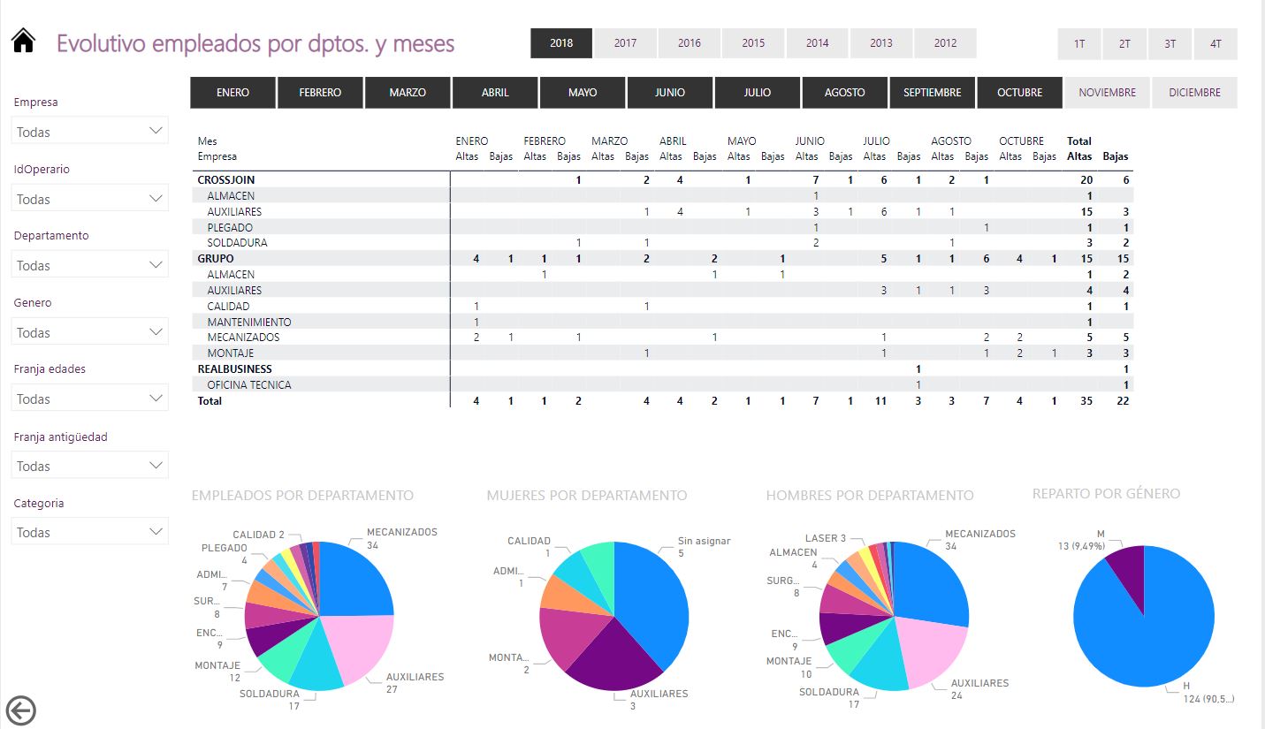Choose the 4T quarter button
This screenshot has height=729, width=1265.
click(x=1215, y=43)
